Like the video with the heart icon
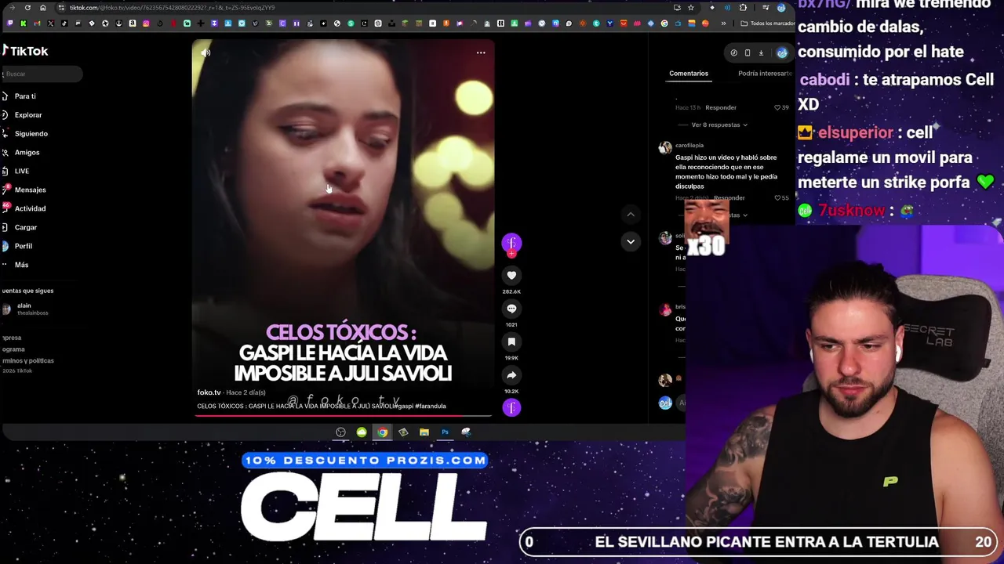Screen dimensions: 1004x564 tap(511, 275)
